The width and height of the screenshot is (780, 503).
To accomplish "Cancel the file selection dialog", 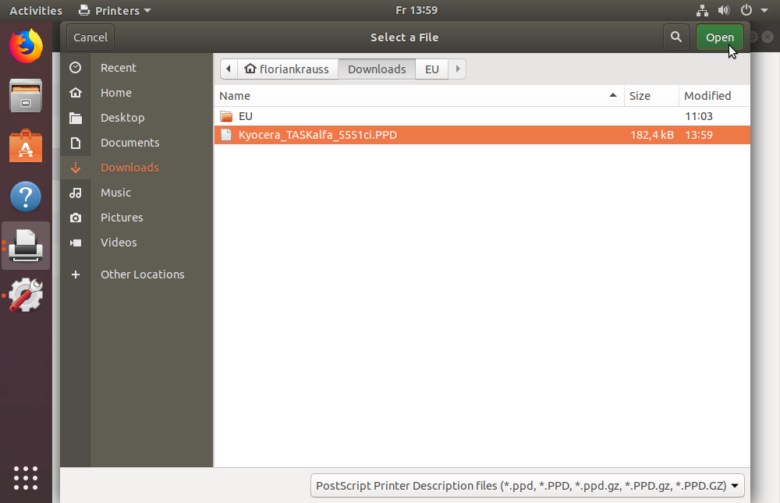I will (x=90, y=37).
